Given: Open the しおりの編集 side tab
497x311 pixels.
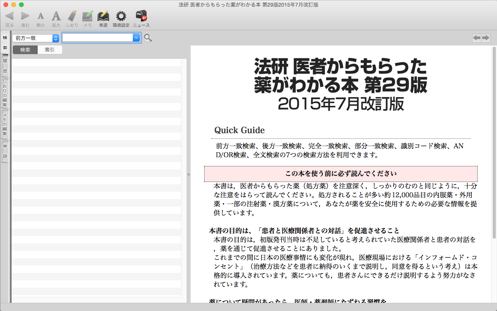Looking at the screenshot, I should (x=5, y=93).
